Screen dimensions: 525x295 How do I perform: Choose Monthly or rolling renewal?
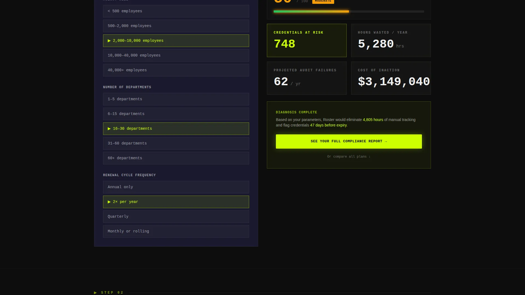pyautogui.click(x=176, y=231)
